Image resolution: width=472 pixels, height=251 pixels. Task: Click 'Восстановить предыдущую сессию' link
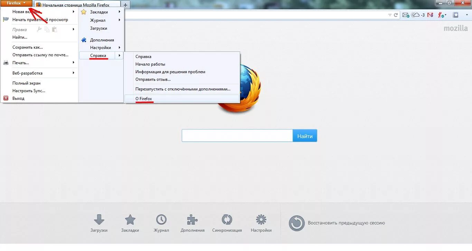click(x=346, y=223)
